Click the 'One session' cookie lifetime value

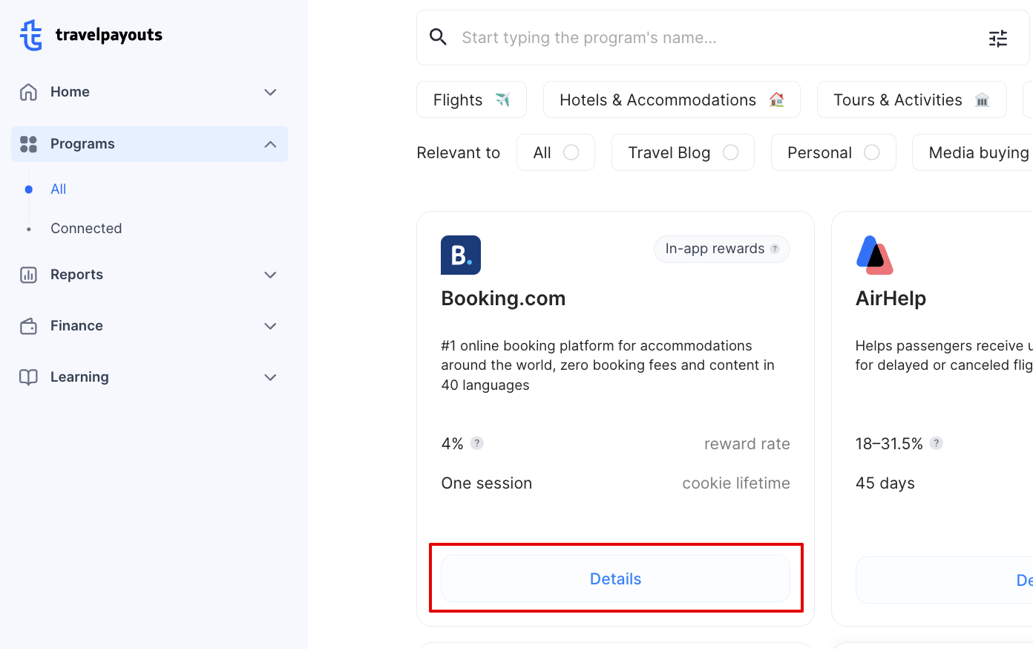pyautogui.click(x=486, y=483)
